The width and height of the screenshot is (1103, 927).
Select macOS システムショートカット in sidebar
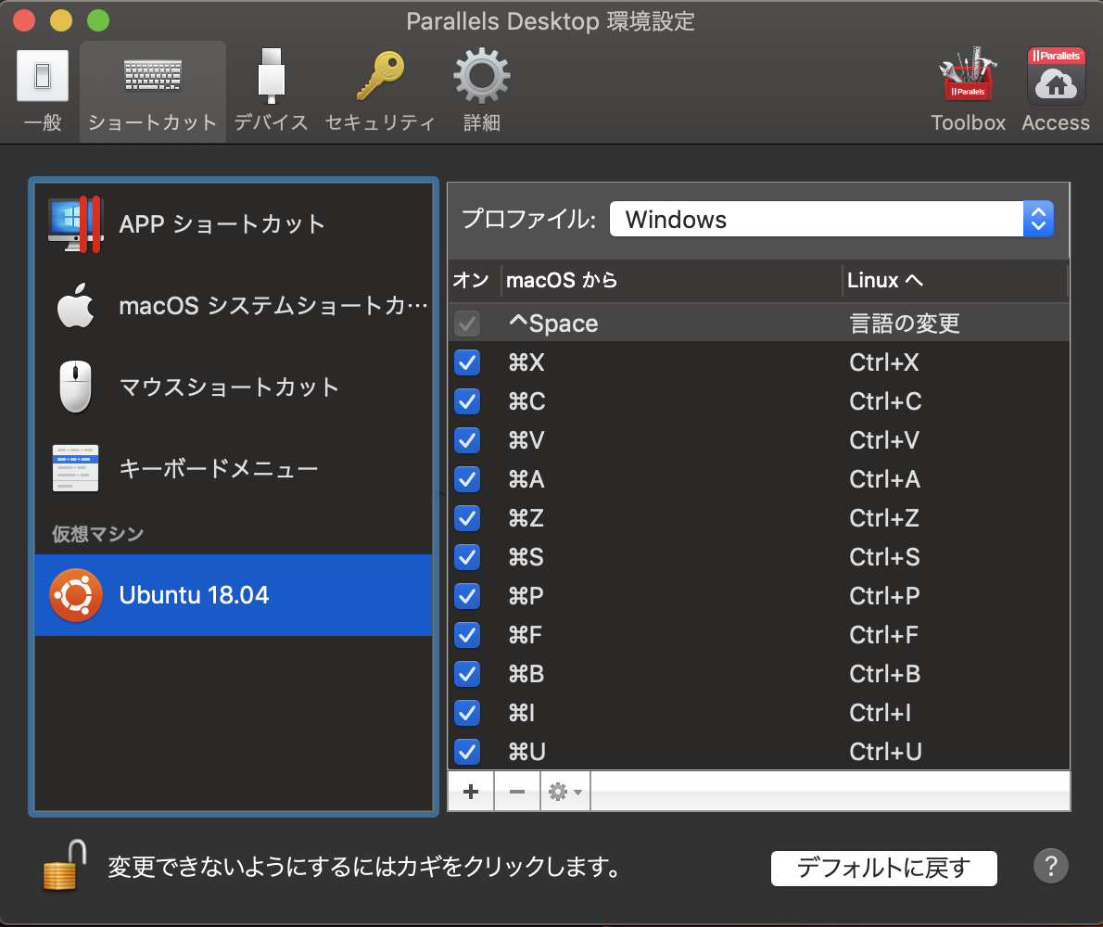[x=234, y=306]
